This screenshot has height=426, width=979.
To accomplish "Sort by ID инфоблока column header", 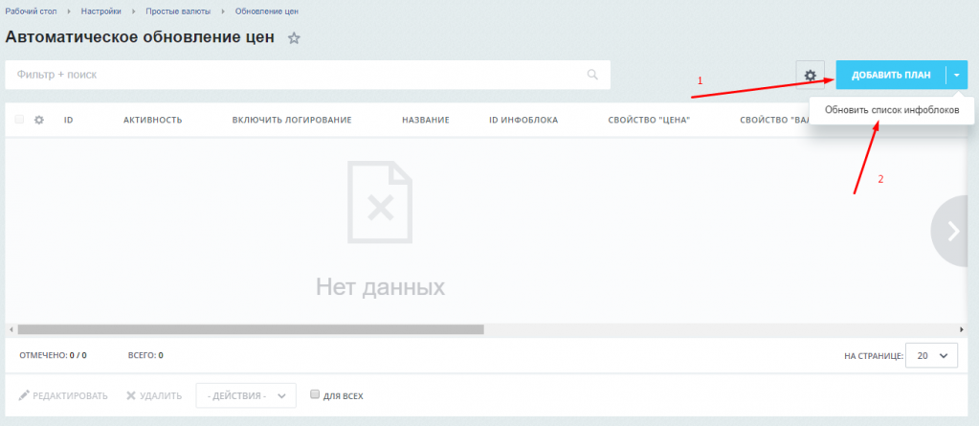I will click(x=523, y=120).
